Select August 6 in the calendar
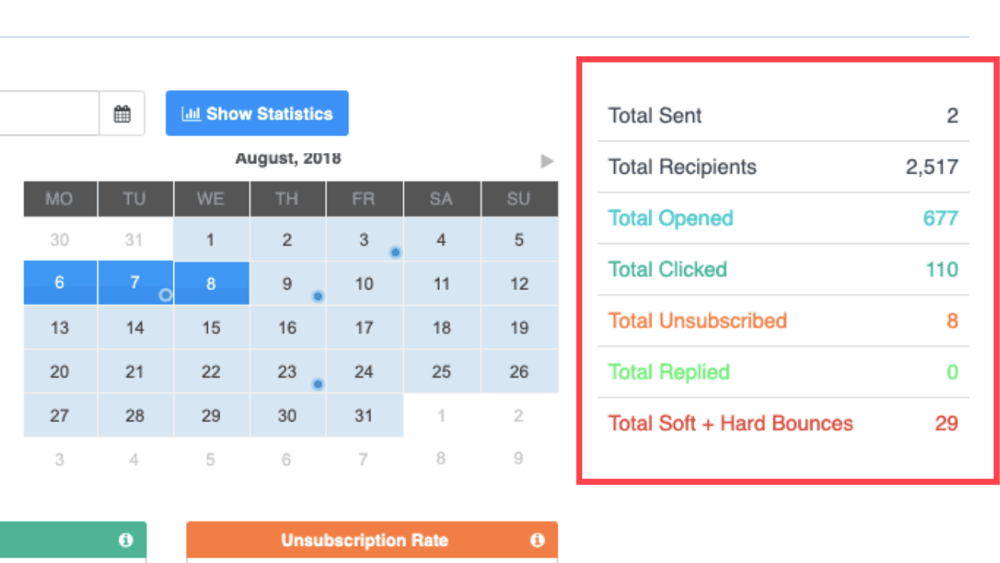This screenshot has height=563, width=1000. [59, 283]
